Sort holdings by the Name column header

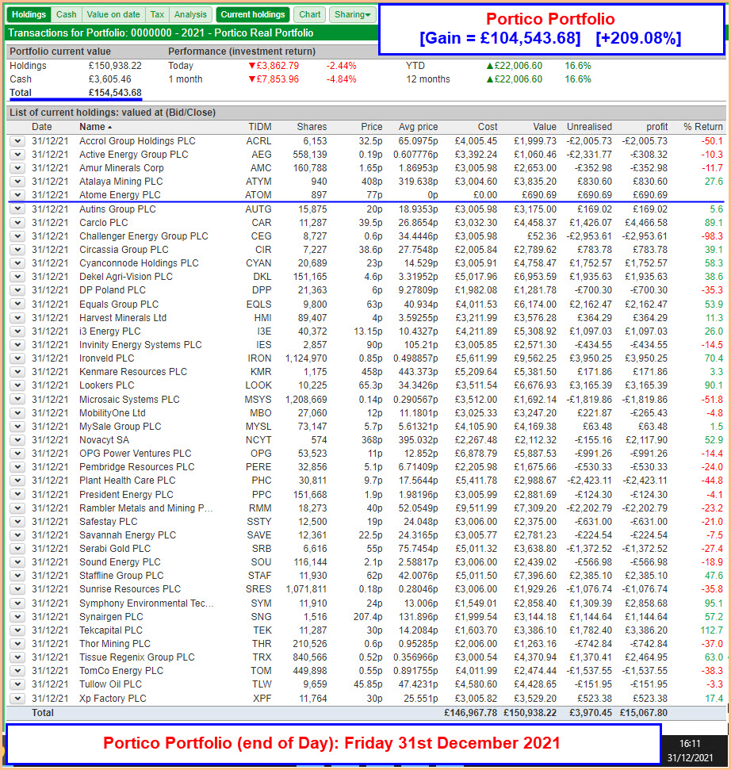92,127
